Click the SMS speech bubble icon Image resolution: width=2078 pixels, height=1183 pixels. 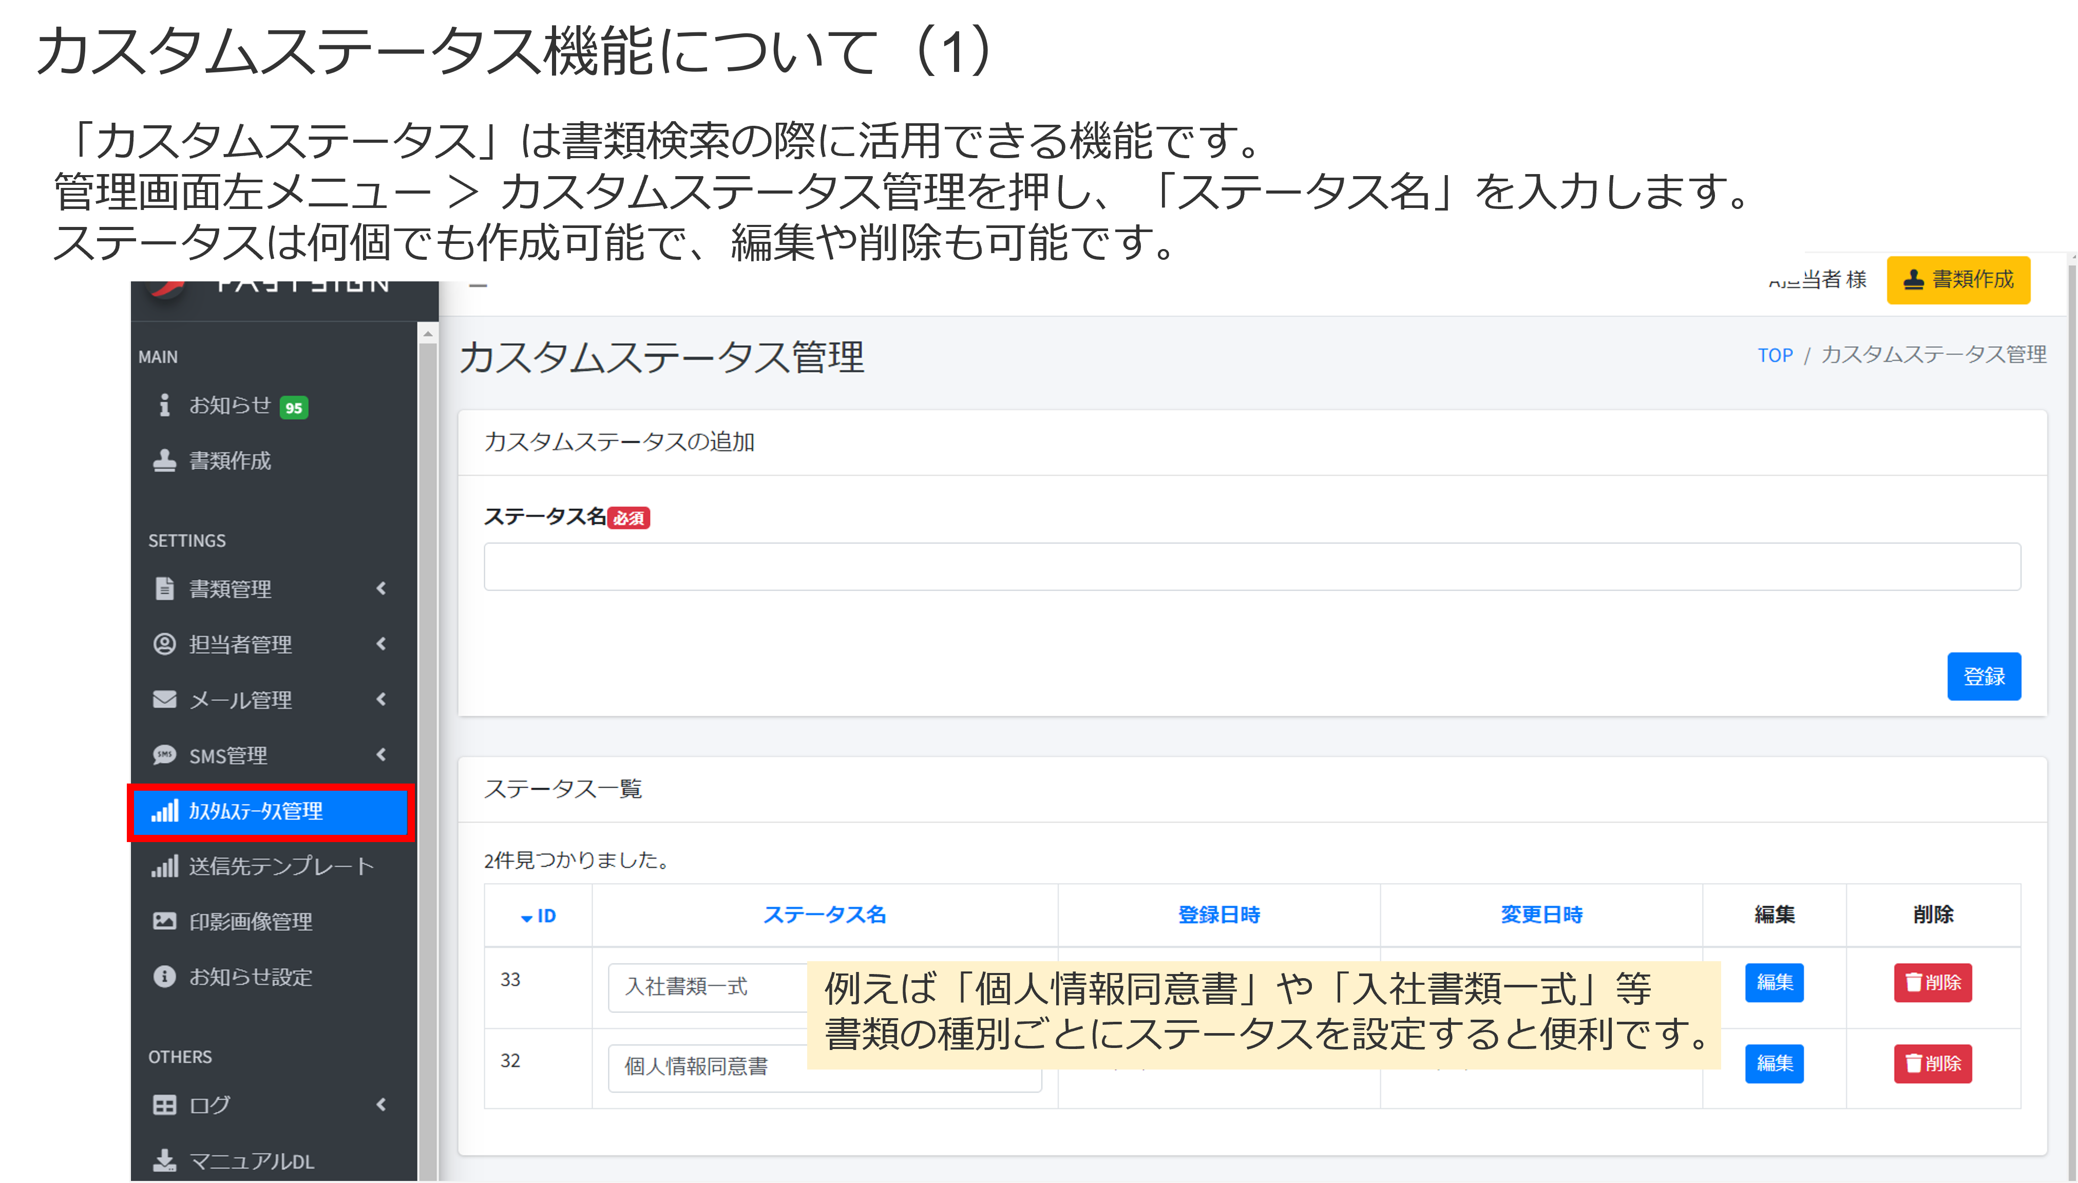click(164, 755)
